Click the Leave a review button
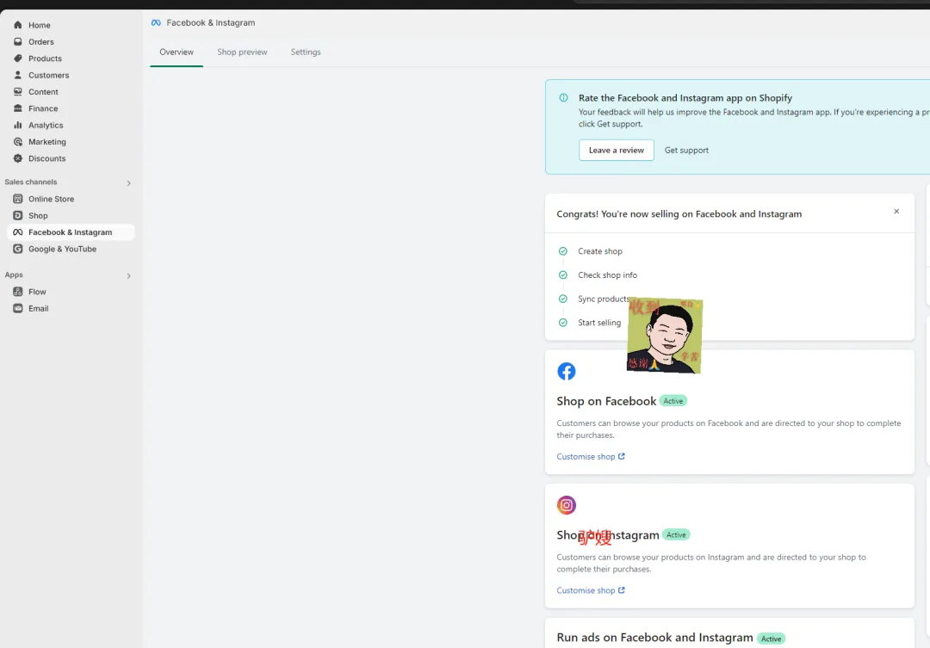The height and width of the screenshot is (648, 930). 617,150
